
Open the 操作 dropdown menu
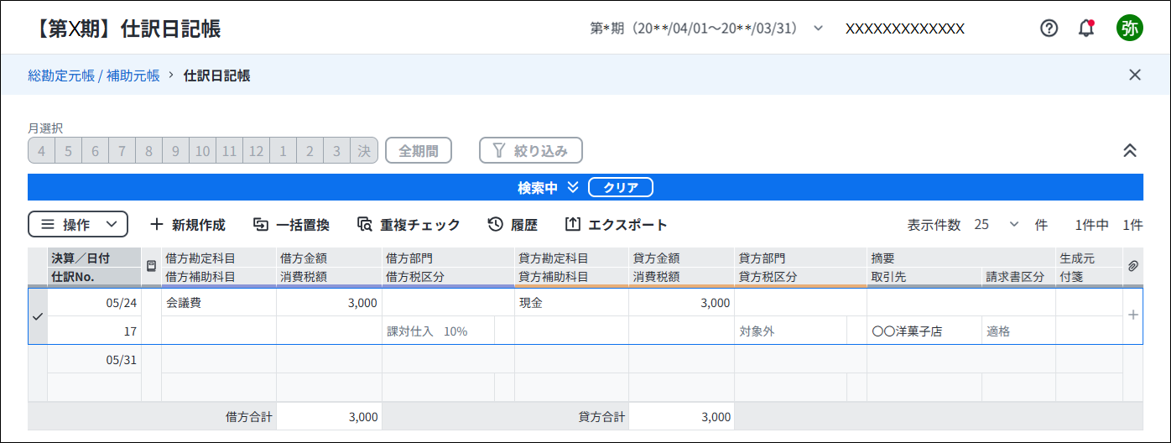click(x=78, y=224)
